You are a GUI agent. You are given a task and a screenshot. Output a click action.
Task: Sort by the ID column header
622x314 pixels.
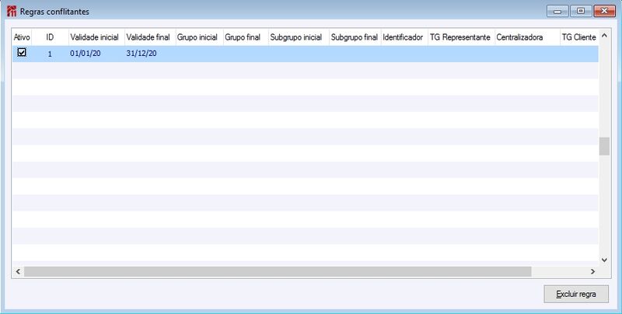[x=50, y=37]
